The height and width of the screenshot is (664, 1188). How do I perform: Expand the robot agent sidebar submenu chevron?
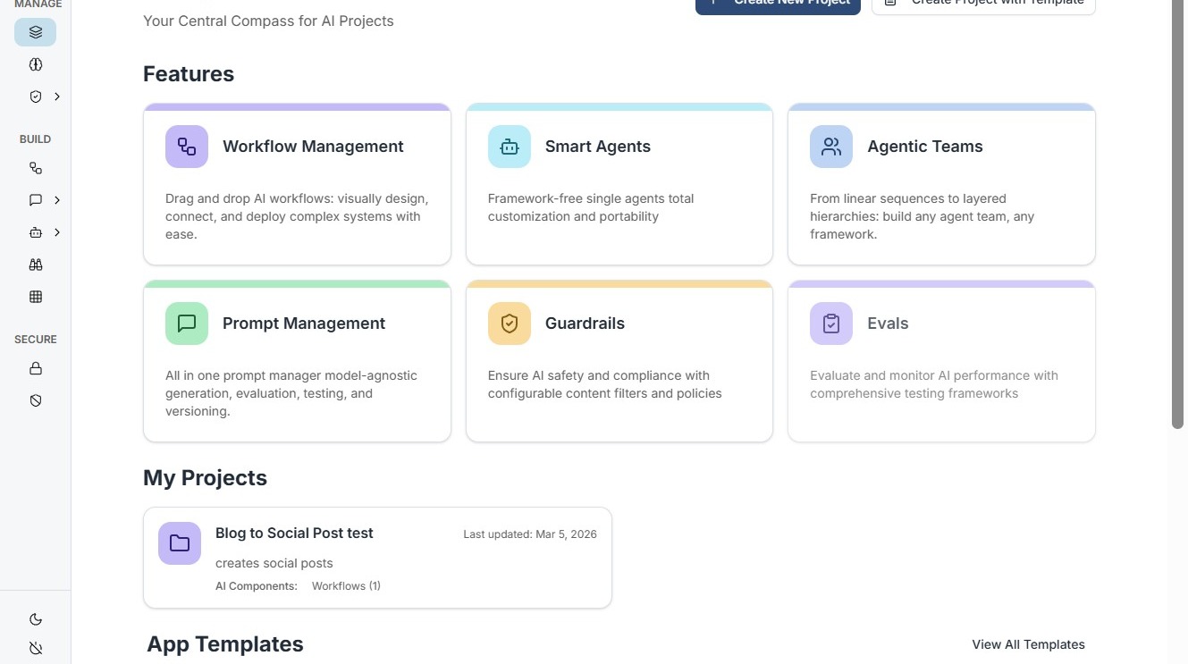(x=57, y=232)
